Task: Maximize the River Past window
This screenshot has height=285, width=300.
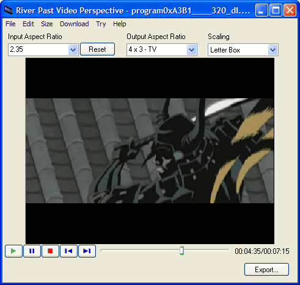Action: tap(276, 10)
